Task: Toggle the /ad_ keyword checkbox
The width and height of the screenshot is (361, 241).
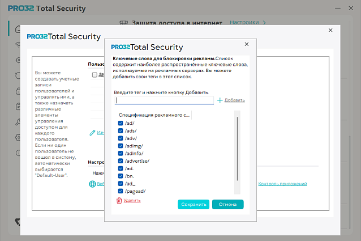Action: click(121, 184)
